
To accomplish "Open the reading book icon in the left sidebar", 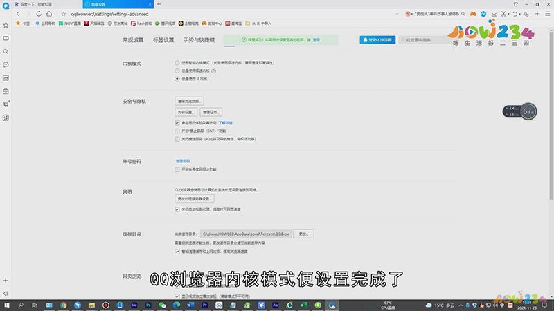I will pos(6,38).
